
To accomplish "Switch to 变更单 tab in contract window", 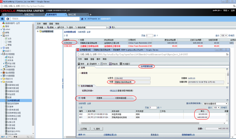I will coord(99,98).
